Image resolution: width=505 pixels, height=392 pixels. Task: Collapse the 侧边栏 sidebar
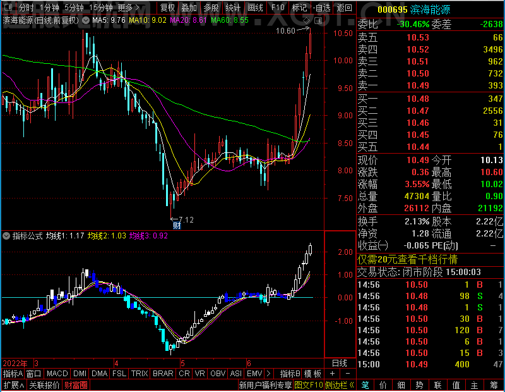(340, 385)
